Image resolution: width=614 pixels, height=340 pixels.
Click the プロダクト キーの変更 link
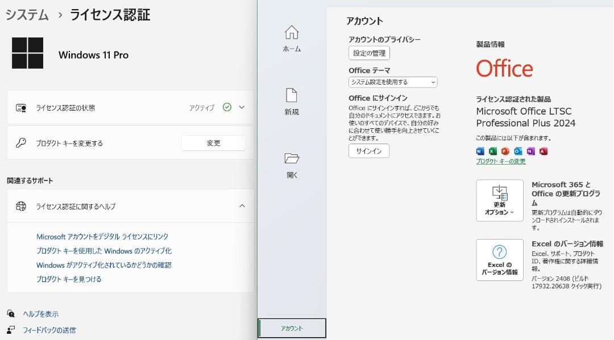500,161
